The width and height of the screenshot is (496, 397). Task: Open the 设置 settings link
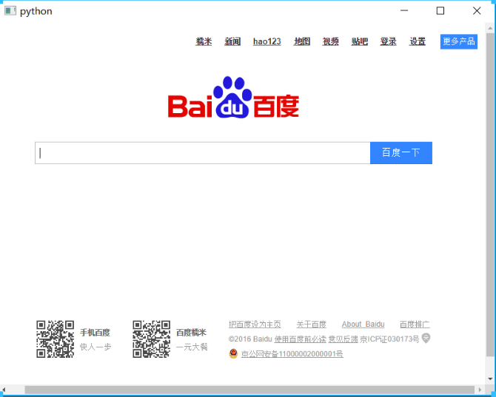click(x=418, y=41)
